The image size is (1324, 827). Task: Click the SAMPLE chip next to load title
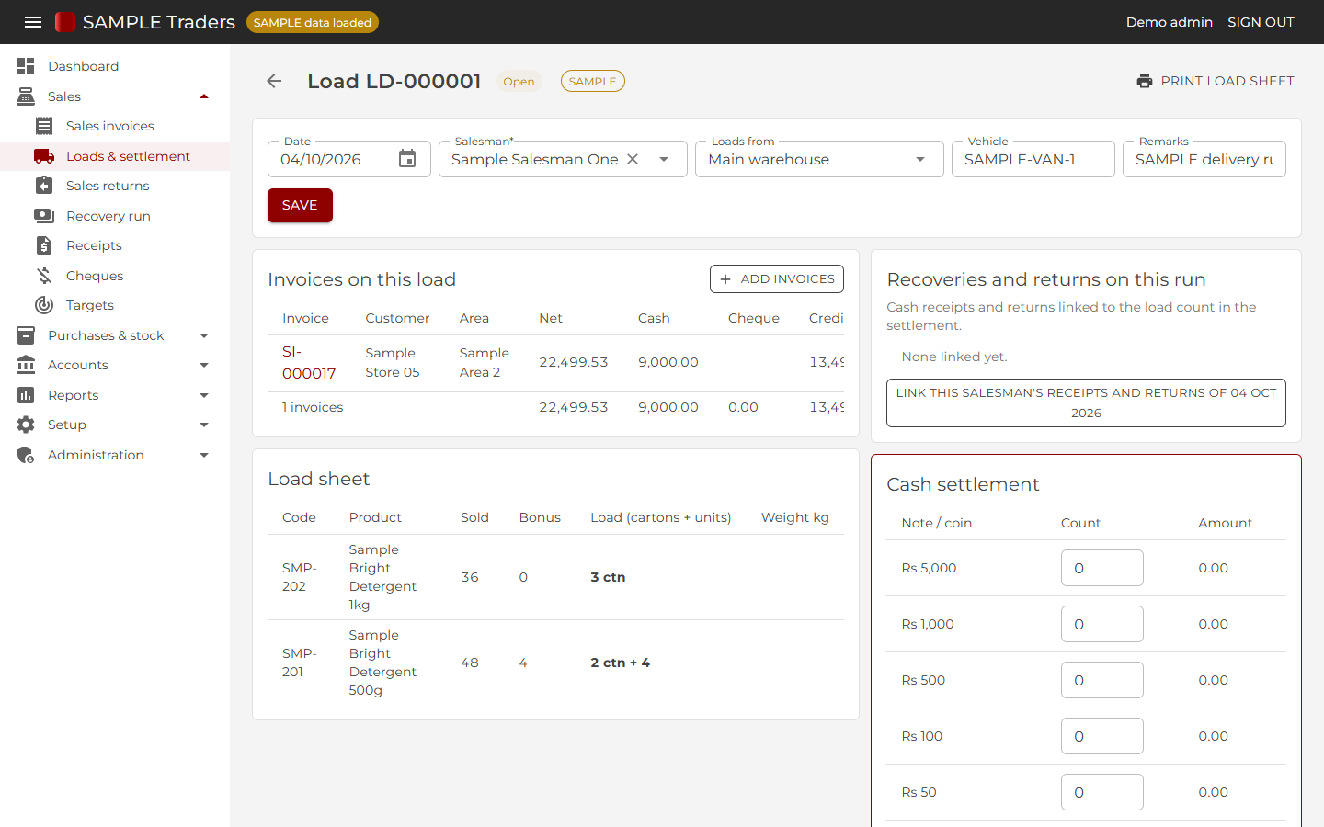pos(592,81)
